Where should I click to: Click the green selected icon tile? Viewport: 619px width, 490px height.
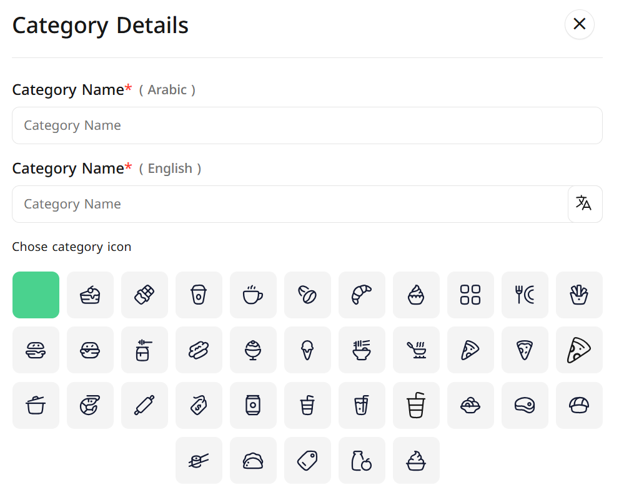click(36, 295)
